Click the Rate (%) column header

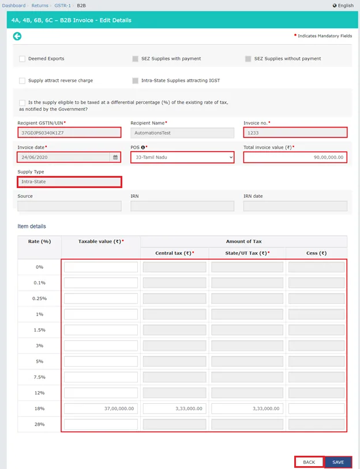tap(39, 241)
